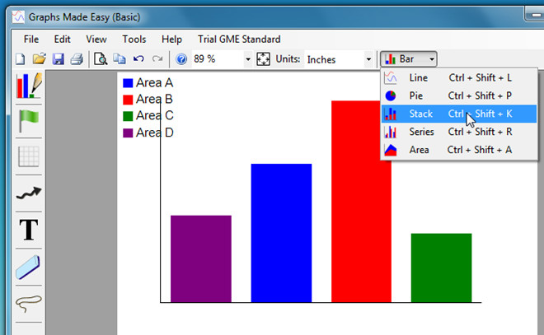The image size is (544, 335).
Task: Choose the Pie graph type
Action: (459, 95)
